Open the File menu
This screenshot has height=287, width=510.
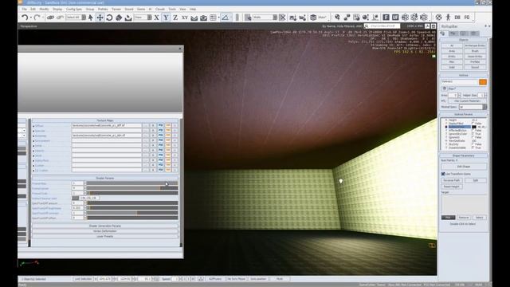pos(25,9)
